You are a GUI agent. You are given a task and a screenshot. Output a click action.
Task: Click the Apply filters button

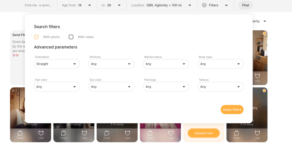[232, 110]
